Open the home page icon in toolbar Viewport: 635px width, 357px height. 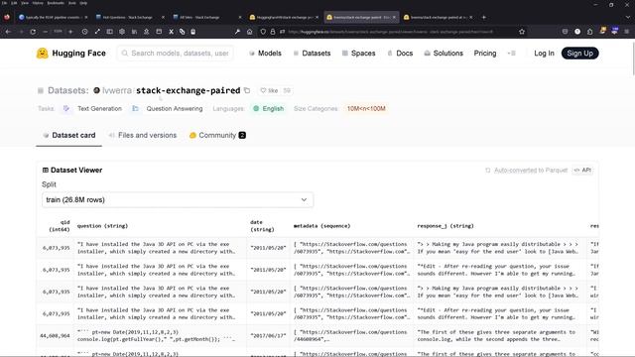[249, 32]
